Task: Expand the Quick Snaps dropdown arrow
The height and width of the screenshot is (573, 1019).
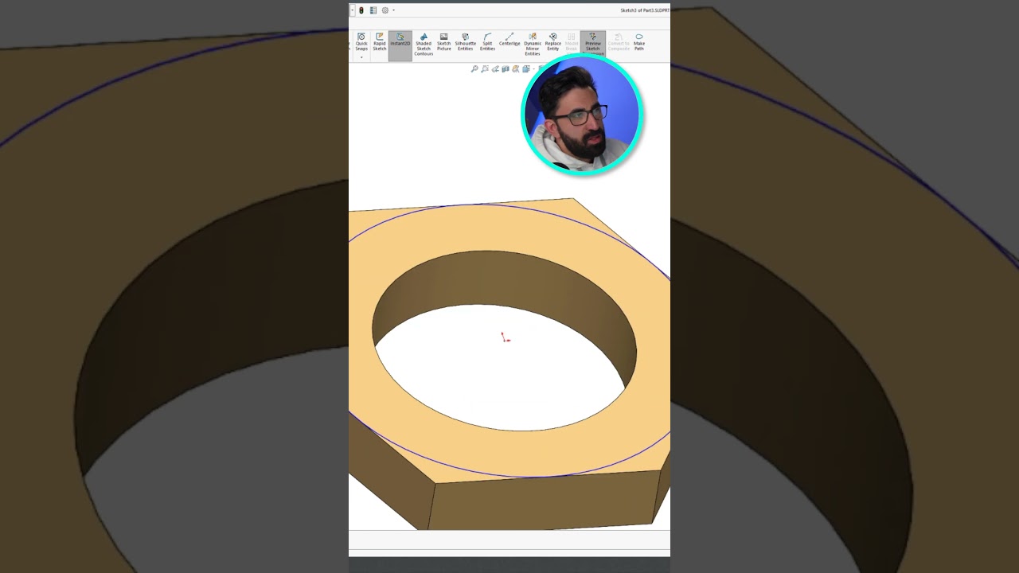Action: [x=361, y=57]
